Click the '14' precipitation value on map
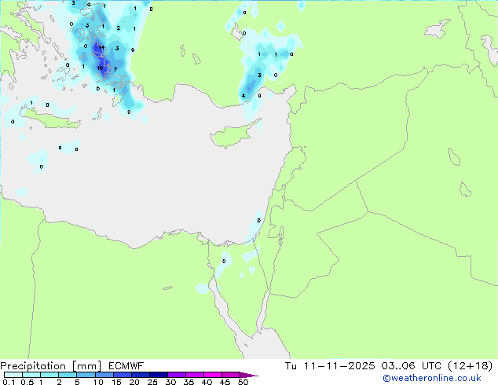This screenshot has height=385, width=498. (x=101, y=48)
